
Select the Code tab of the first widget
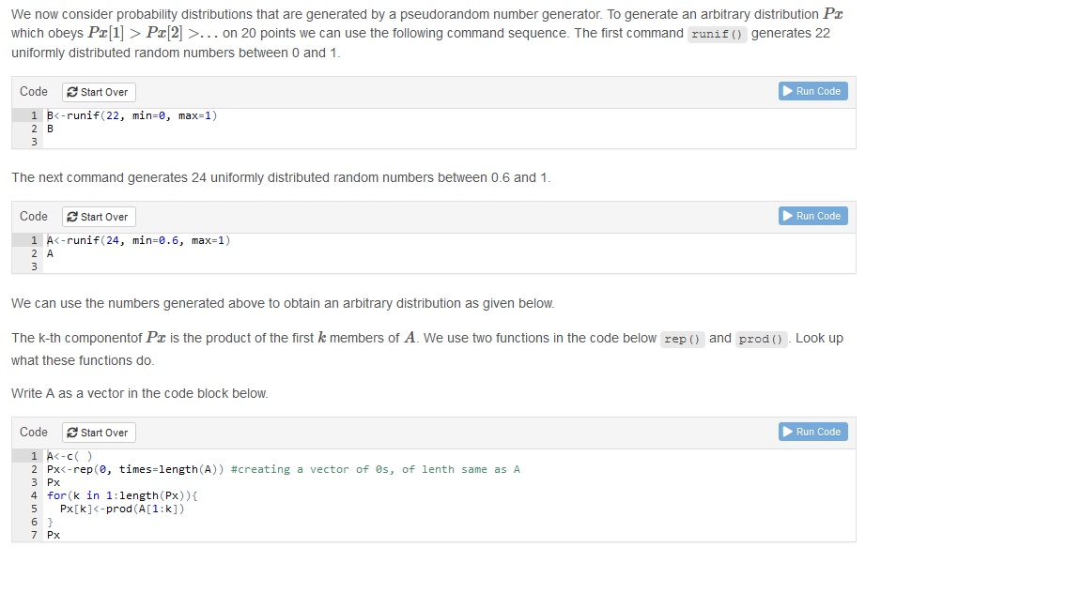pyautogui.click(x=33, y=91)
